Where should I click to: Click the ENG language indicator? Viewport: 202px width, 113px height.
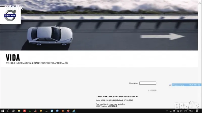186,111
